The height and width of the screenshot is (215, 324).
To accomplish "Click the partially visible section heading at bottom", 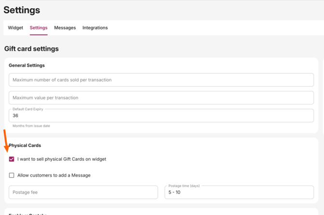I will click(28, 214).
